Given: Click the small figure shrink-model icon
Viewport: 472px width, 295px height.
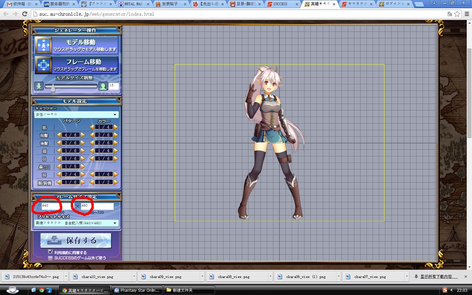Looking at the screenshot, I should tap(39, 86).
